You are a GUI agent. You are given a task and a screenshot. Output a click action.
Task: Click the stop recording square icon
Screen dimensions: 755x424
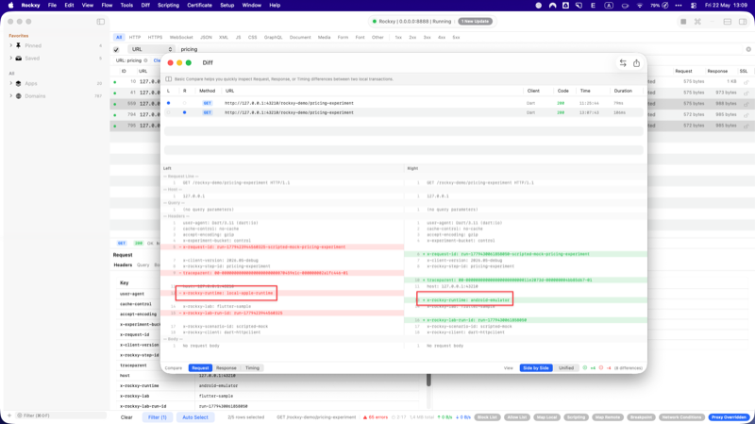point(683,22)
